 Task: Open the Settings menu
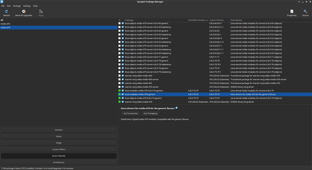click(x=27, y=6)
